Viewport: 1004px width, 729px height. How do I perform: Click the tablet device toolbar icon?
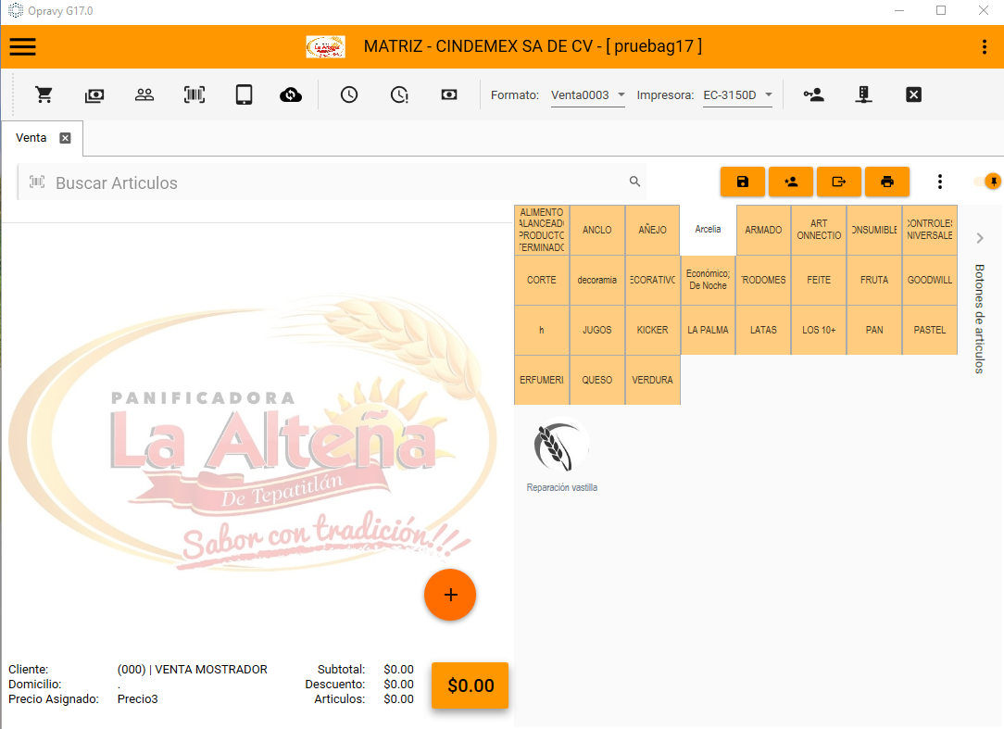point(244,94)
